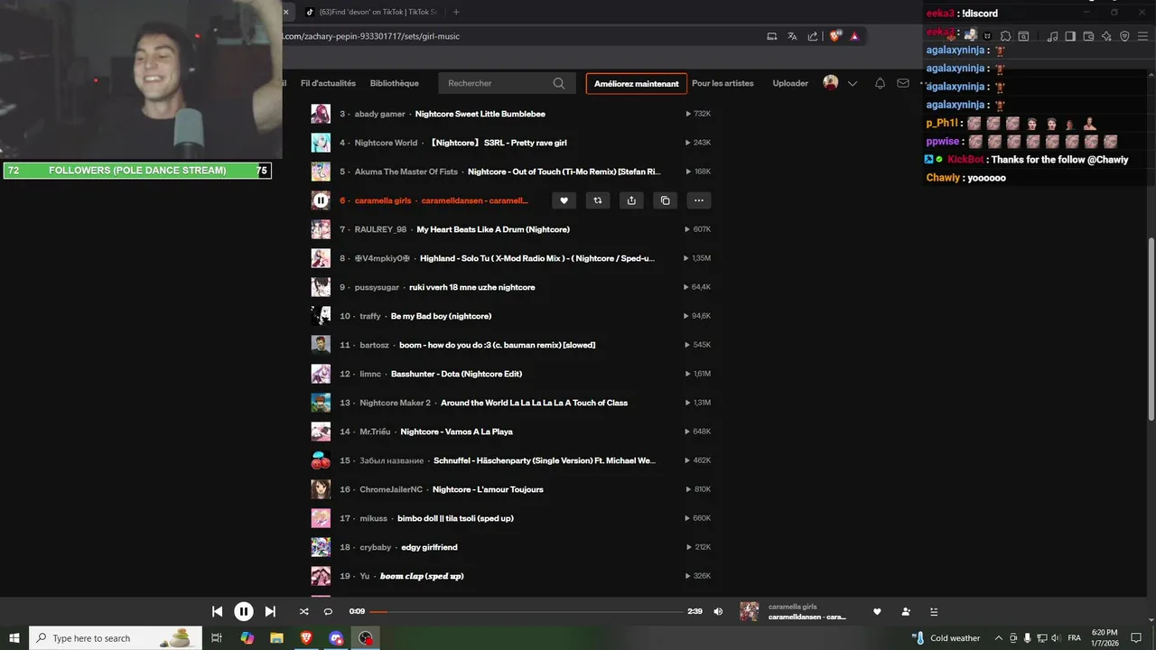Like the current song in player bar

[x=876, y=611]
